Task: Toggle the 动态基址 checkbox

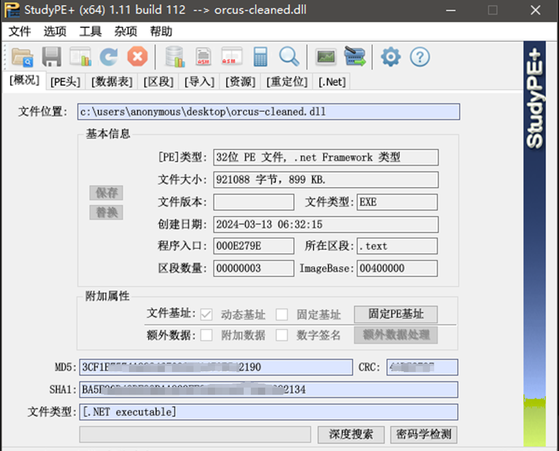Action: pyautogui.click(x=206, y=314)
